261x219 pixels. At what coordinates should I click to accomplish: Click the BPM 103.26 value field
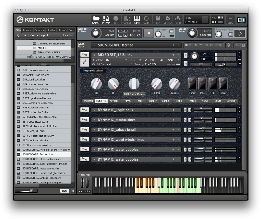[135, 35]
